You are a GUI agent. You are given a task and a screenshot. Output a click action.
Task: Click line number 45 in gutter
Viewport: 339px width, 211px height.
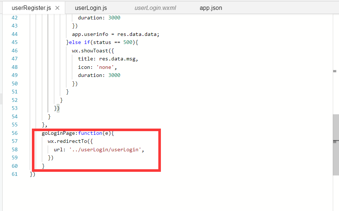[15, 42]
